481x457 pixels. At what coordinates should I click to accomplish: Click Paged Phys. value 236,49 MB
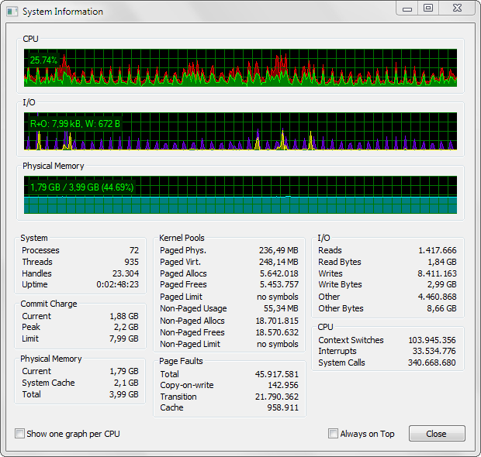pyautogui.click(x=279, y=250)
